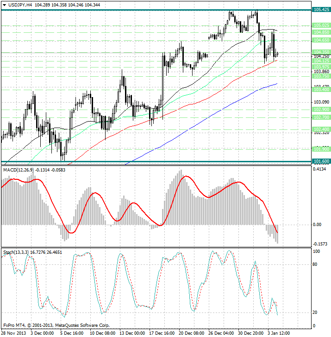331x337 pixels.
Task: Click the 17 Dec 16:00 time label
Action: 162,333
